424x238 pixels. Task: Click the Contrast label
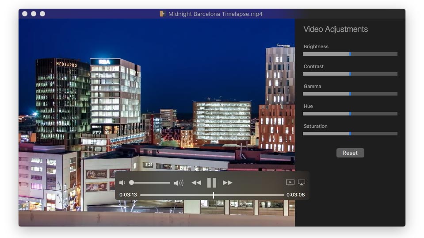(x=313, y=66)
